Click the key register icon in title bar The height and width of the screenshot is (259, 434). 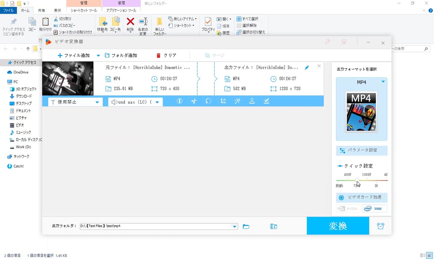click(327, 42)
